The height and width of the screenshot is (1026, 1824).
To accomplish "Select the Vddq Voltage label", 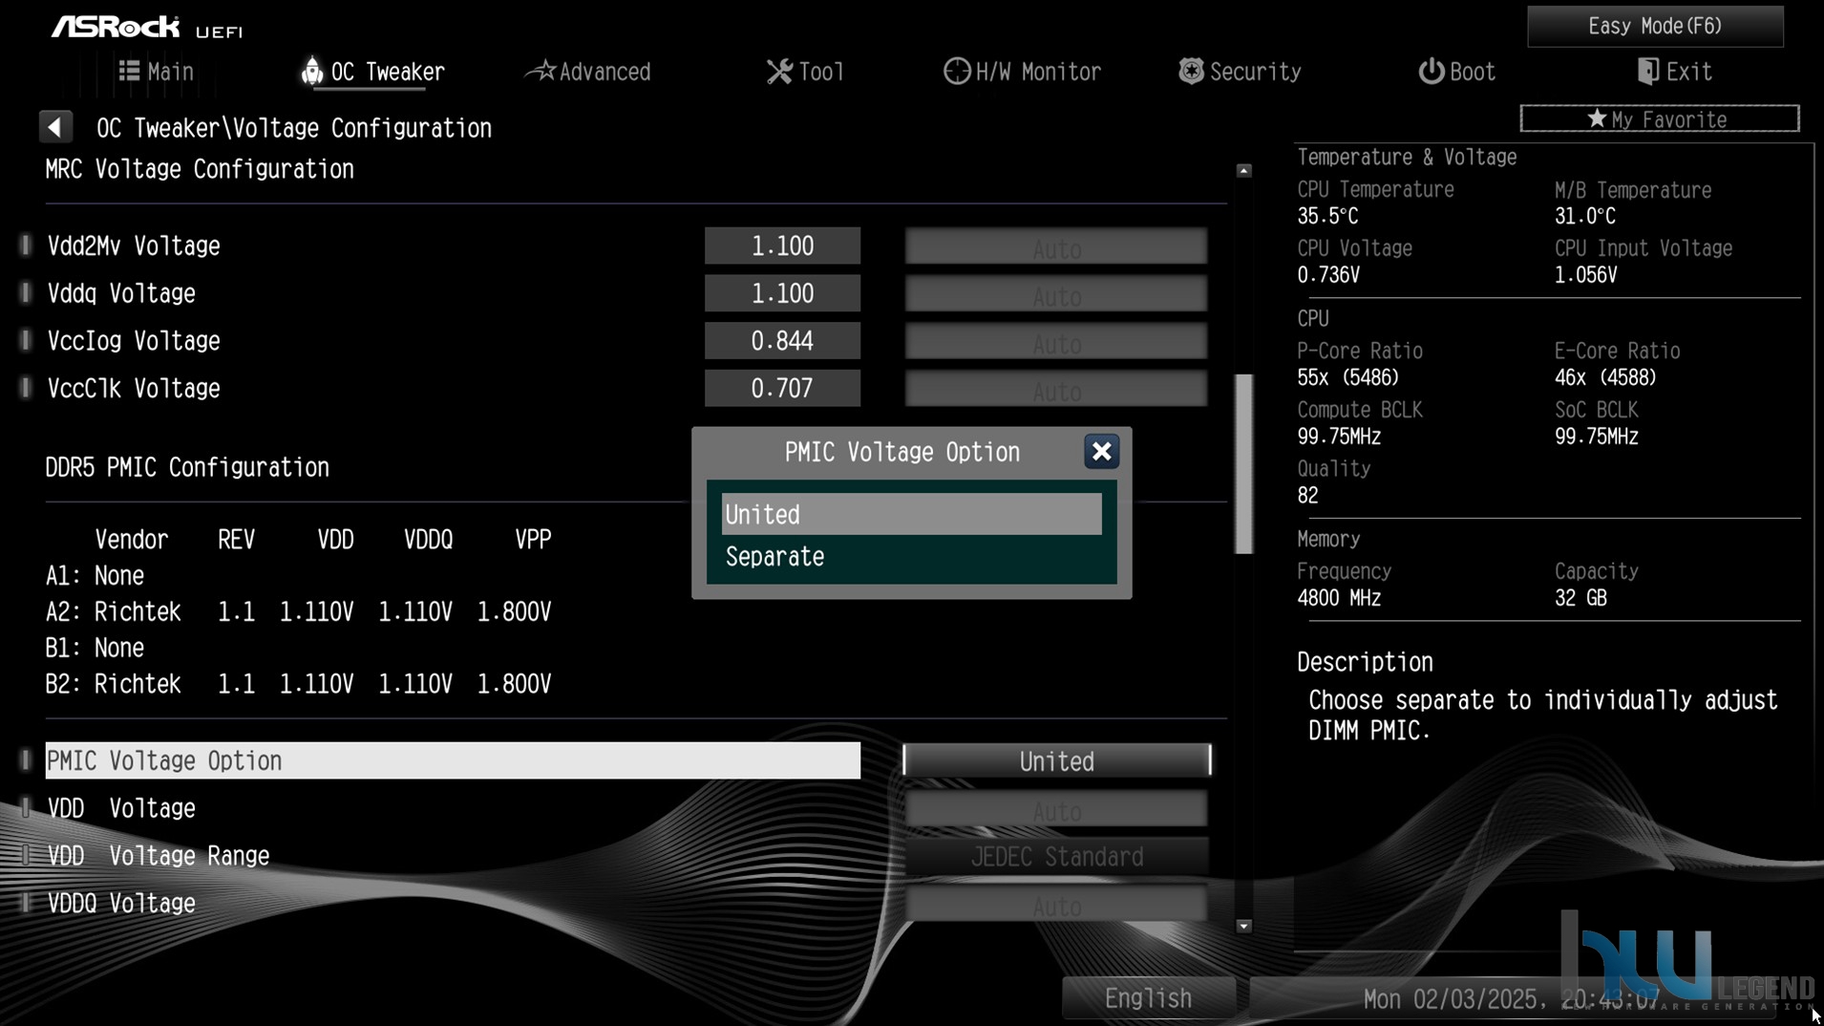I will point(121,293).
